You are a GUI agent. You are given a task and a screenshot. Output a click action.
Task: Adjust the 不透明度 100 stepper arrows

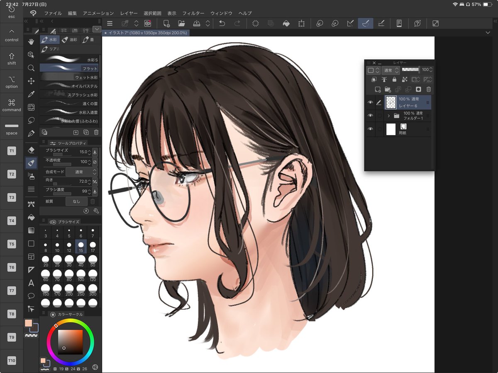[89, 162]
